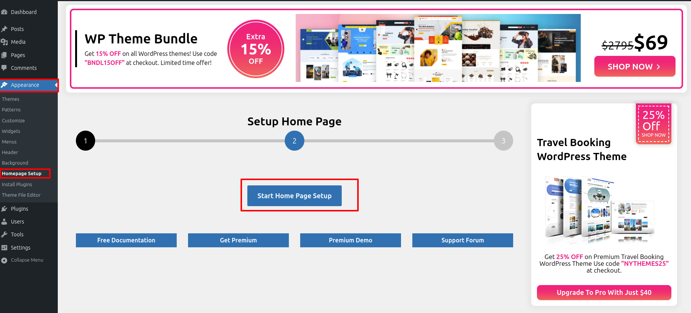Click the Plugins plug icon

4,209
